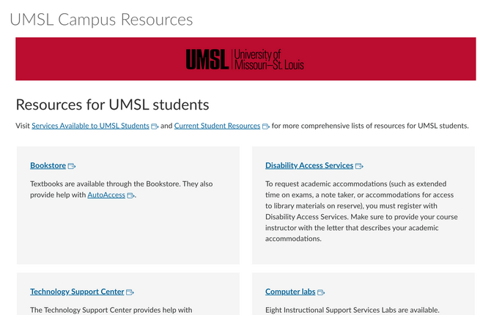Viewport: 491px width, 315px height.
Task: Open the Current Student Resources link
Action: coord(217,126)
